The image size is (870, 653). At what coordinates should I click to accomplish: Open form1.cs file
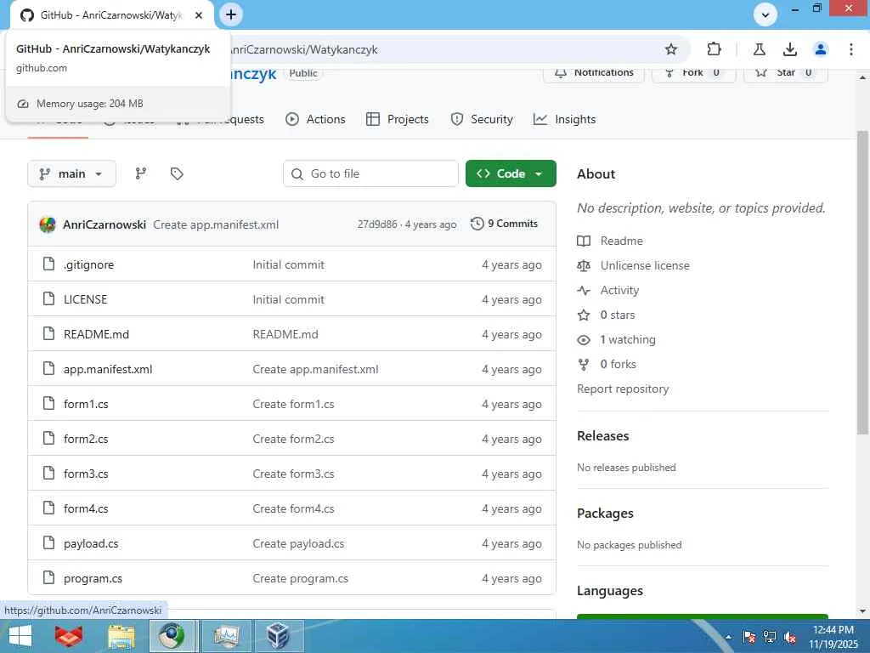click(86, 404)
